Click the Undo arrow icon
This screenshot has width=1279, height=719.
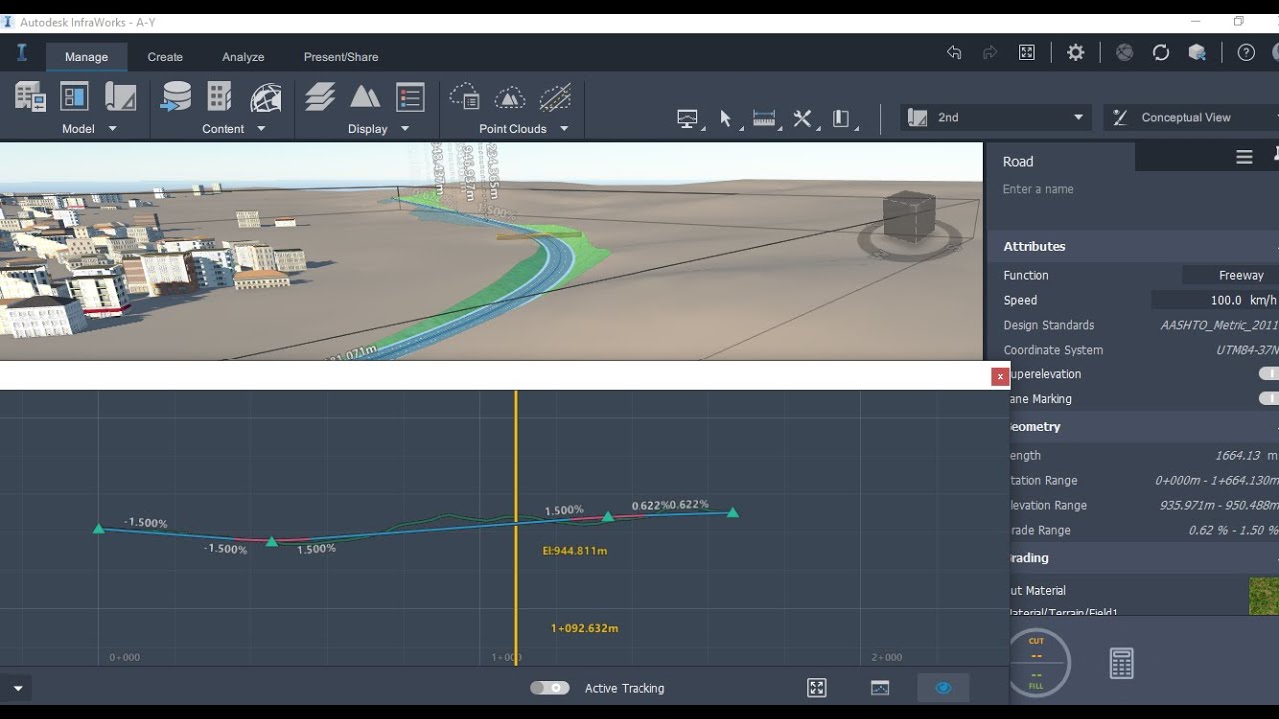click(954, 53)
